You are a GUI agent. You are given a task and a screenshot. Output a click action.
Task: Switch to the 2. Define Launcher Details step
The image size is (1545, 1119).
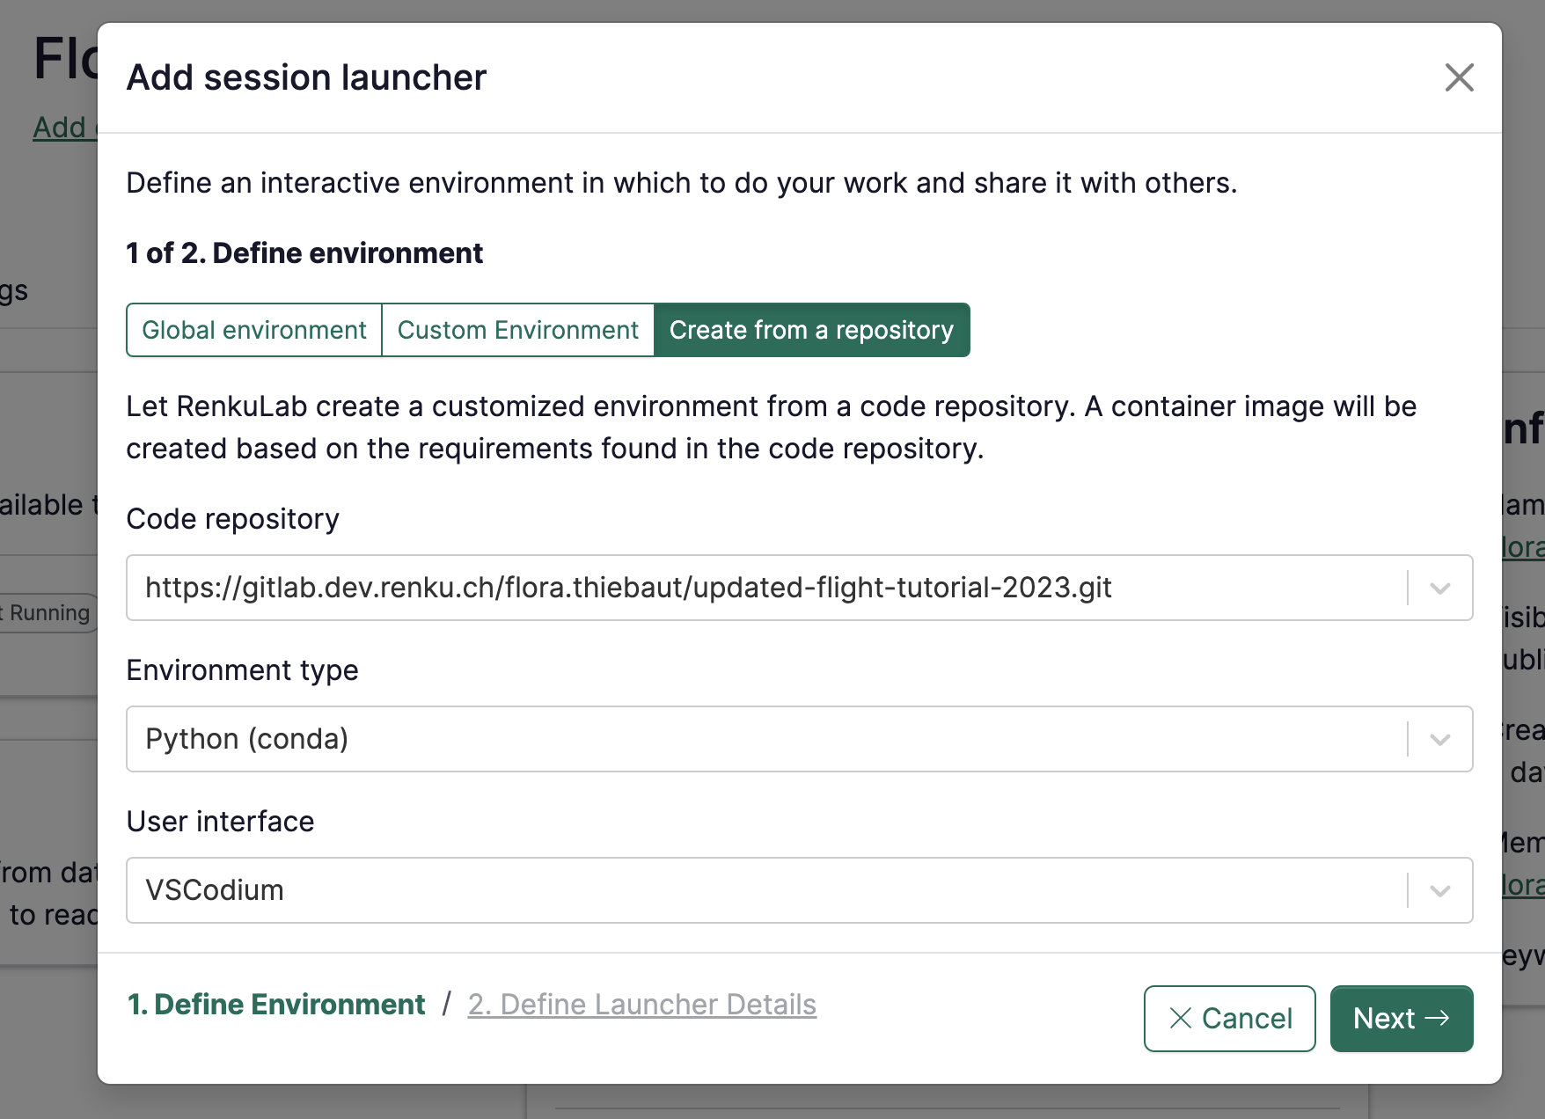coord(641,1004)
